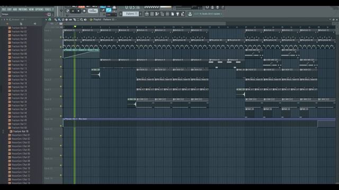Click the Playlist horizontal scrollbar
This screenshot has width=339, height=190.
pos(145,23)
